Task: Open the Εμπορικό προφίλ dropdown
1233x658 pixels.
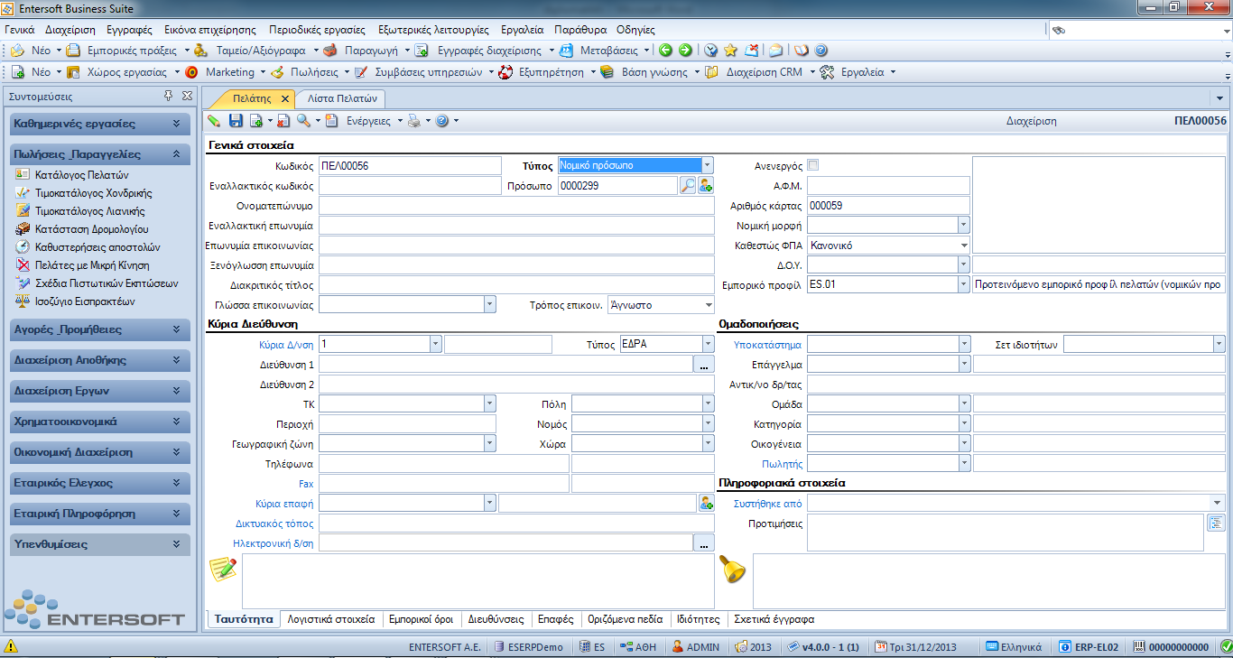Action: coord(963,284)
